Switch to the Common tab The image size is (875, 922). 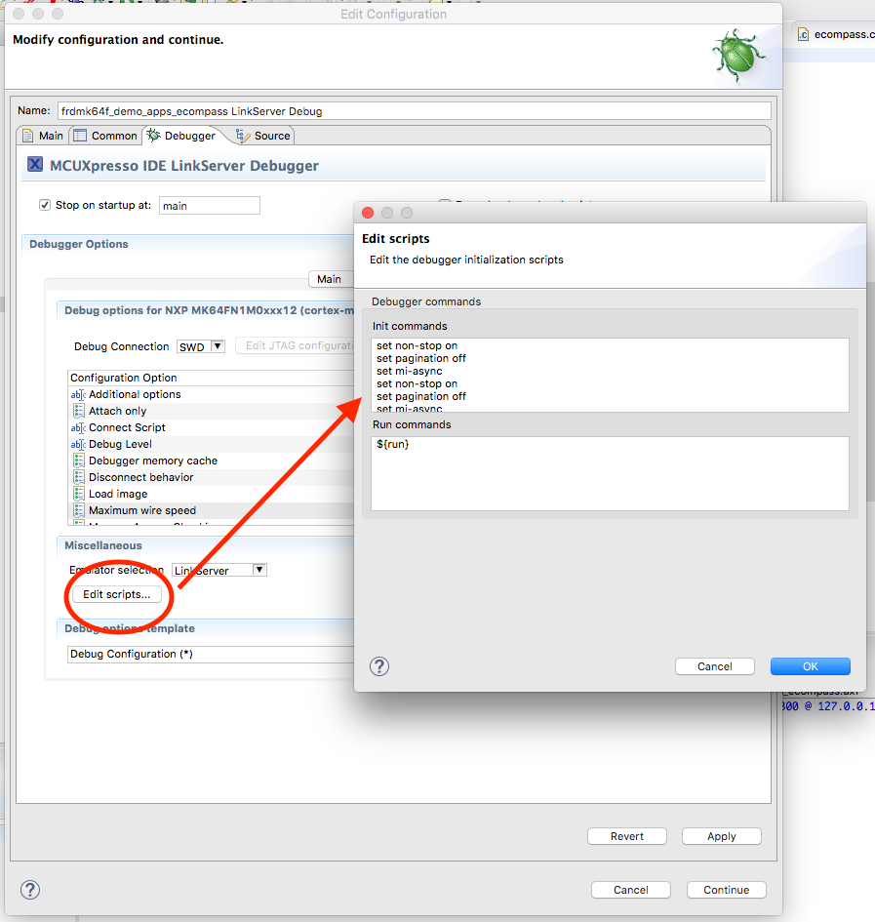(106, 136)
